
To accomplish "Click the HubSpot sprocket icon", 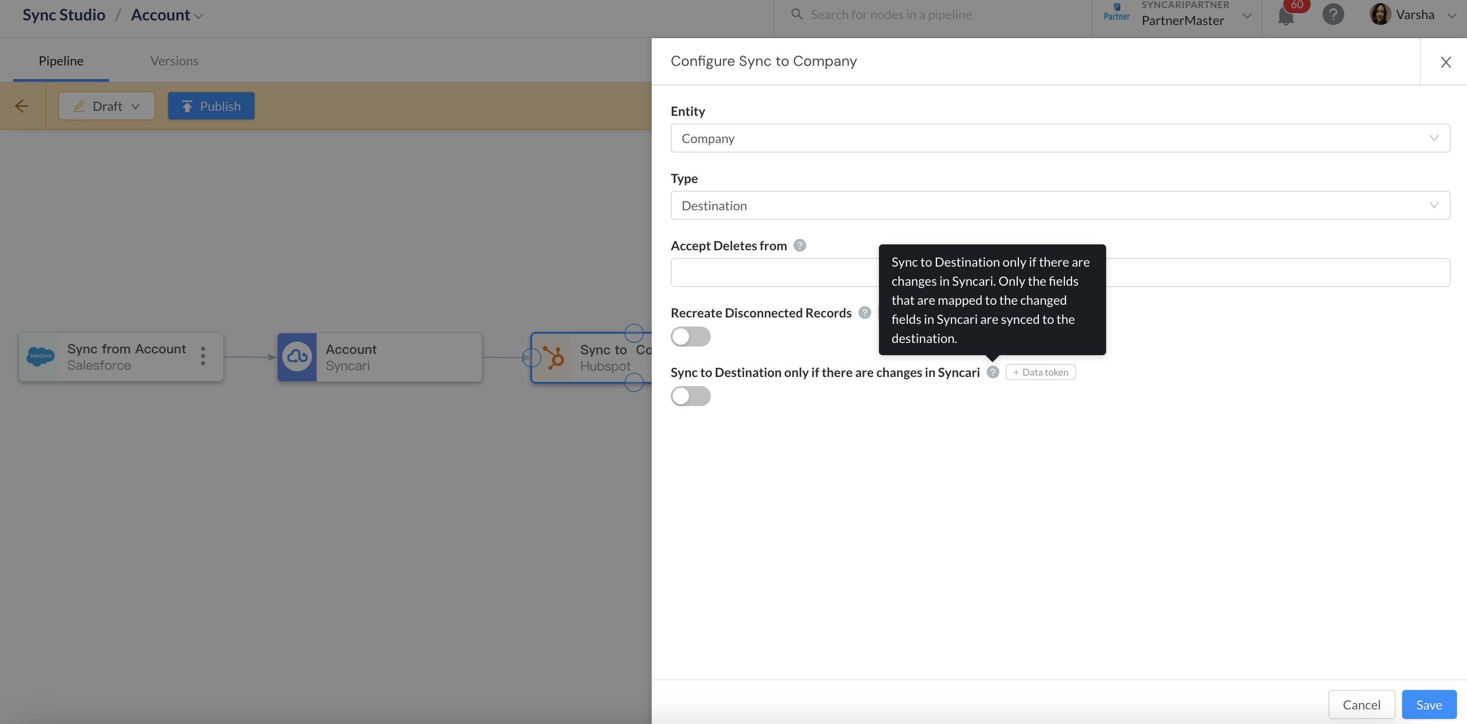I will [x=553, y=357].
